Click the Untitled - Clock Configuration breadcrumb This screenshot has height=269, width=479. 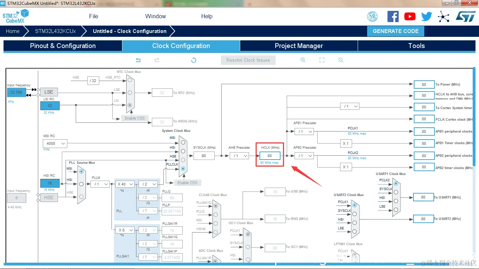(x=130, y=31)
